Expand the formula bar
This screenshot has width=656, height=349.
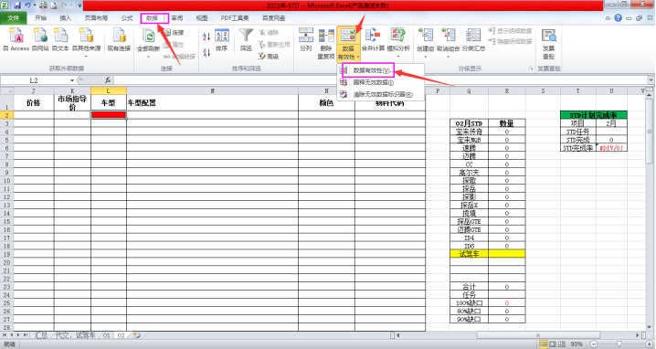click(x=651, y=79)
